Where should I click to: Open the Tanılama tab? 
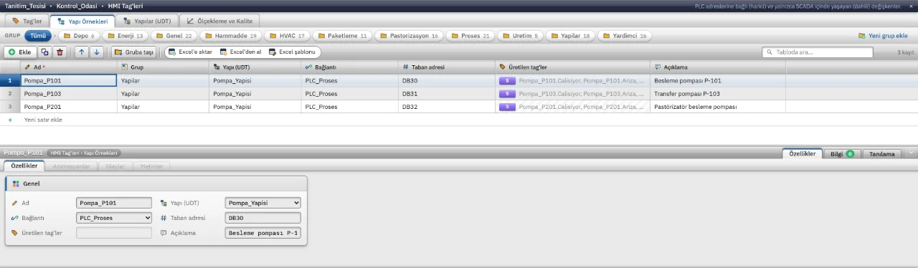pos(882,153)
